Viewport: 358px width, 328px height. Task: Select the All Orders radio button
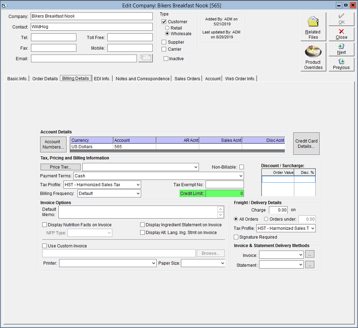236,219
